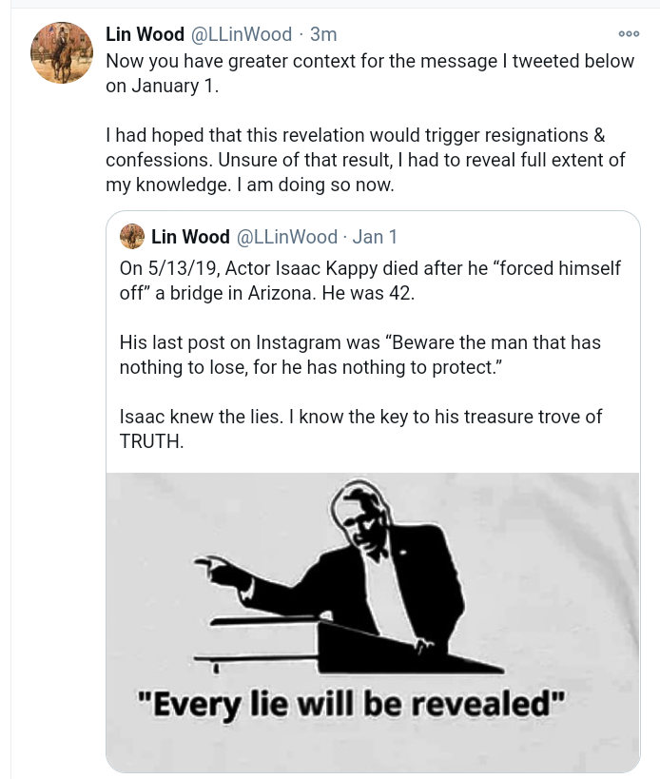Click the @LLinWood handle in quoted tweet
Screen dimensions: 660x779
click(286, 237)
